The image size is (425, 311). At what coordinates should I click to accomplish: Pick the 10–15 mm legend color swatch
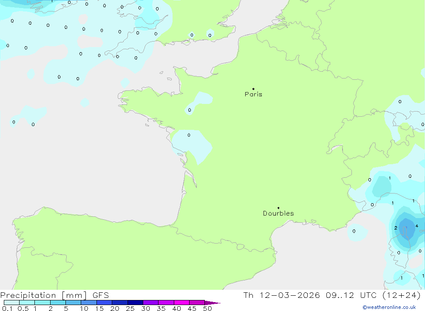click(x=89, y=303)
